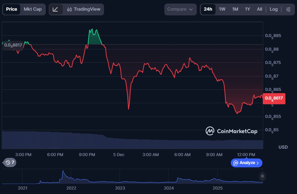The height and width of the screenshot is (194, 297).
Task: Switch to TradingView candlestick chart
Action: pos(84,9)
